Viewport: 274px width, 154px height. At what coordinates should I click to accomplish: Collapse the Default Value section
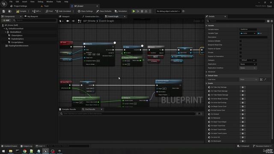[x=206, y=76]
